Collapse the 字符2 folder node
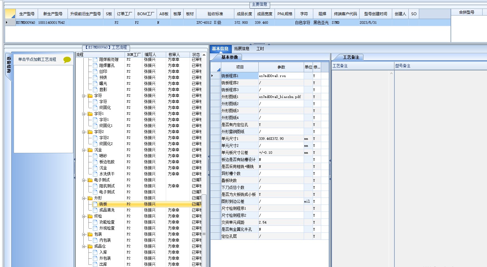The height and width of the screenshot is (267, 487). [x=84, y=132]
